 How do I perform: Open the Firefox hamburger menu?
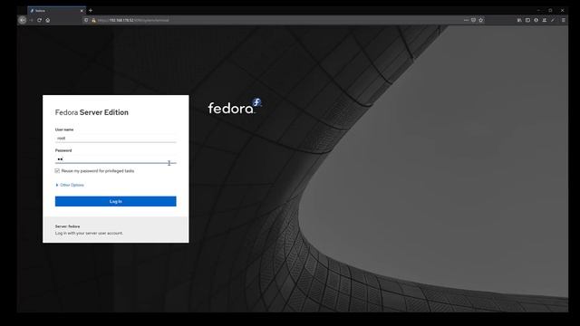564,20
